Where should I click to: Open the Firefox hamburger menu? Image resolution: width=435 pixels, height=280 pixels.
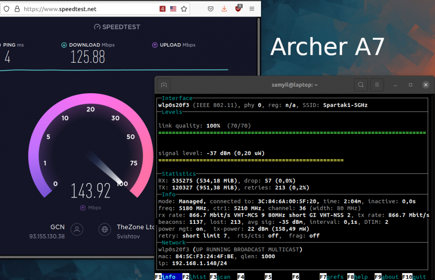pos(251,9)
